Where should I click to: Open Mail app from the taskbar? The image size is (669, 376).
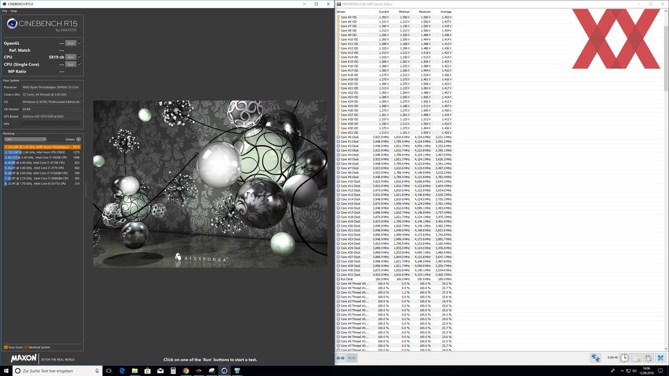(160, 371)
